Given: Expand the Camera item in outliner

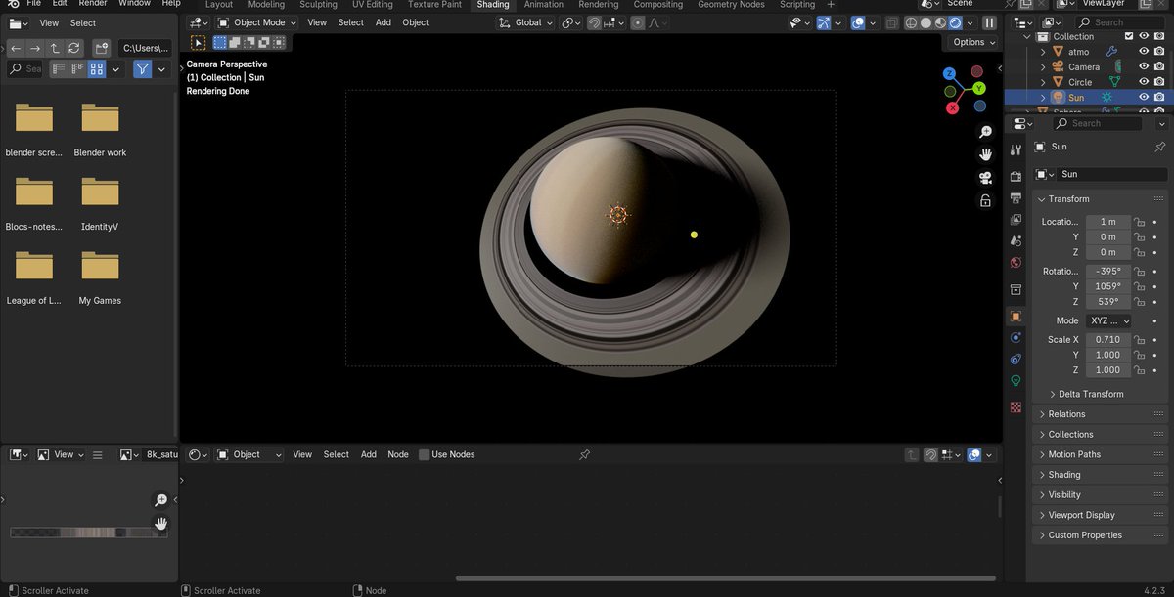Looking at the screenshot, I should 1043,67.
